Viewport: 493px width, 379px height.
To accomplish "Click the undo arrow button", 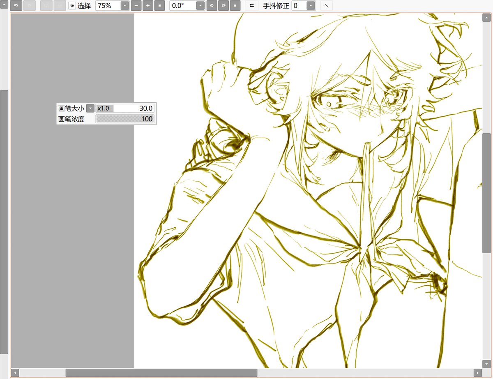I will 16,6.
